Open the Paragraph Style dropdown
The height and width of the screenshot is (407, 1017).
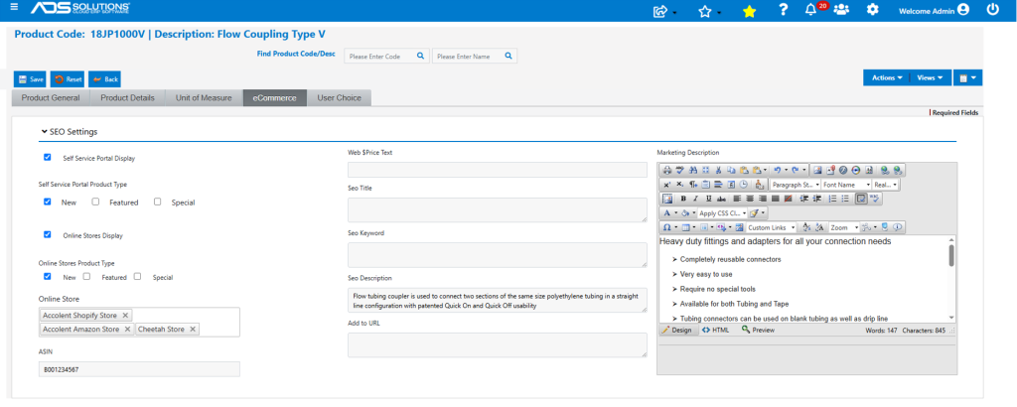(796, 185)
